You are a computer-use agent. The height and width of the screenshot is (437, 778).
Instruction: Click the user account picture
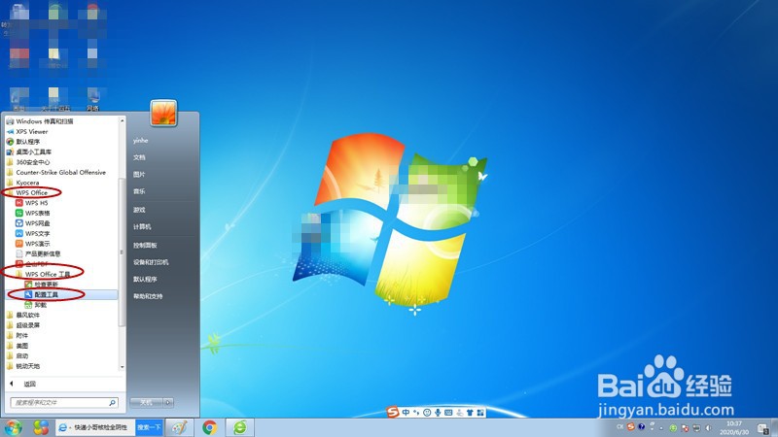(x=163, y=113)
